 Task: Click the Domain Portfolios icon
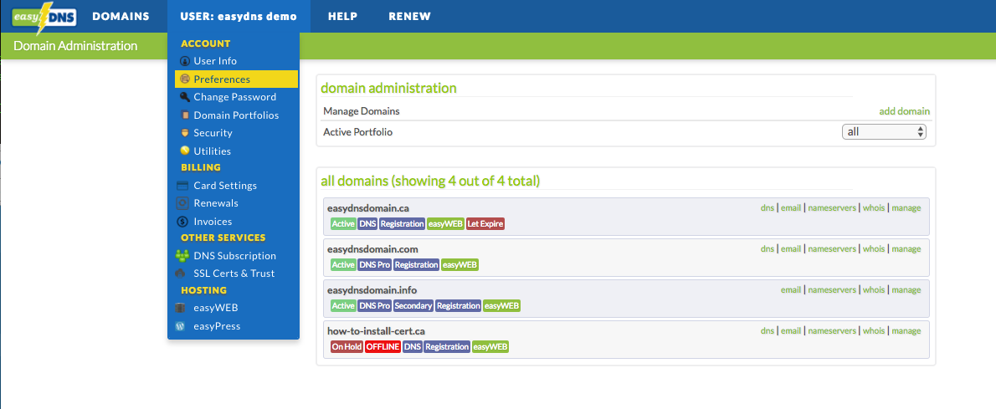tap(184, 115)
